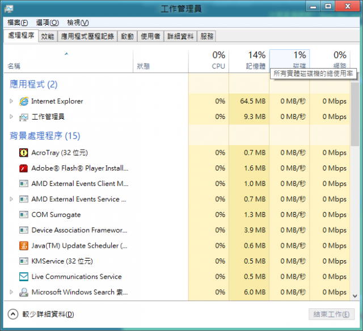The height and width of the screenshot is (331, 363).
Task: Sort by the CPU column header
Action: (209, 62)
